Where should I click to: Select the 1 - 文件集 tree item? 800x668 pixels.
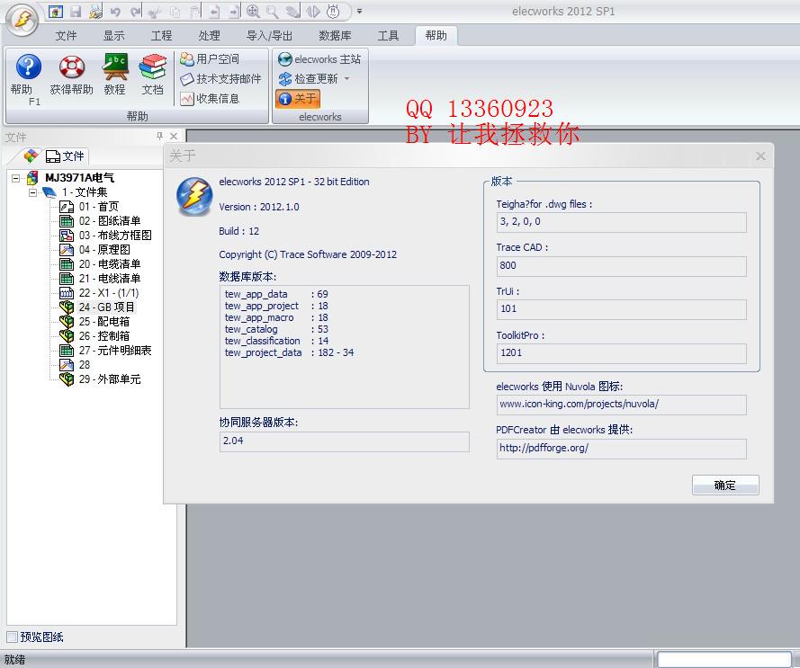[x=85, y=192]
